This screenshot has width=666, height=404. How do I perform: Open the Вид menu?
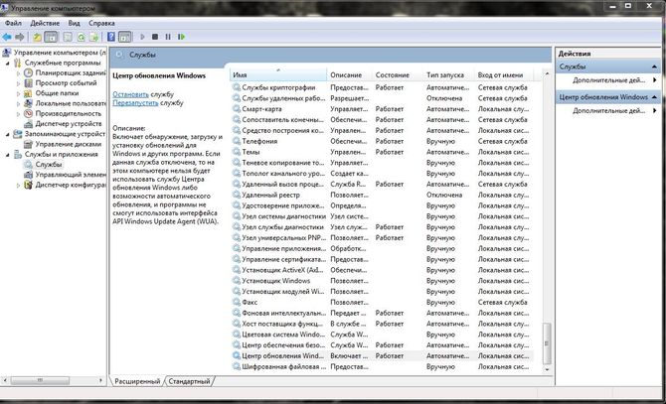(x=74, y=23)
